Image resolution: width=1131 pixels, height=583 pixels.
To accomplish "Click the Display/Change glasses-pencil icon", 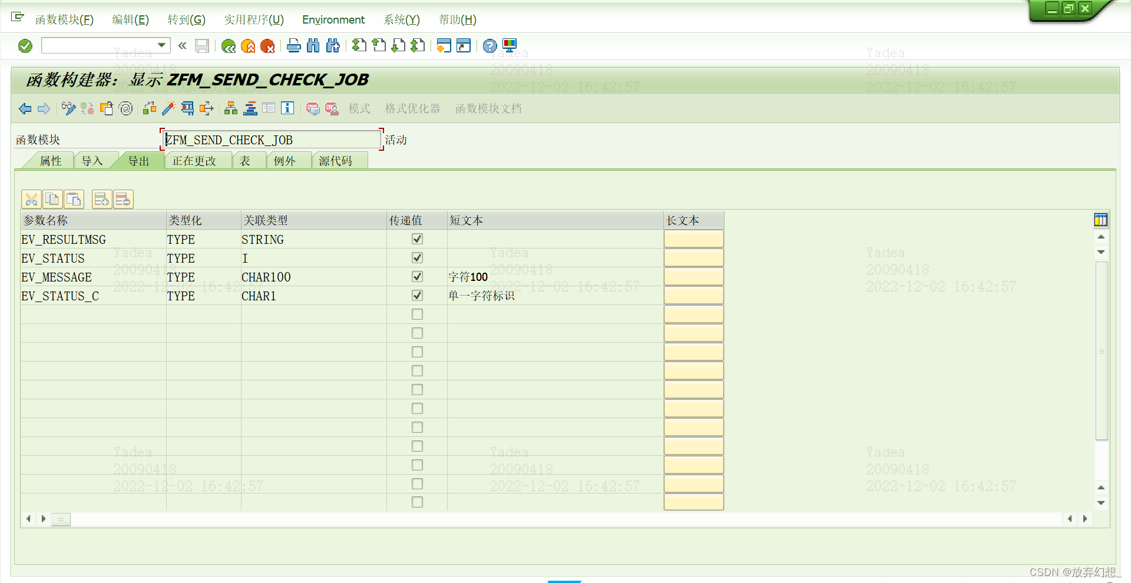I will pyautogui.click(x=69, y=108).
